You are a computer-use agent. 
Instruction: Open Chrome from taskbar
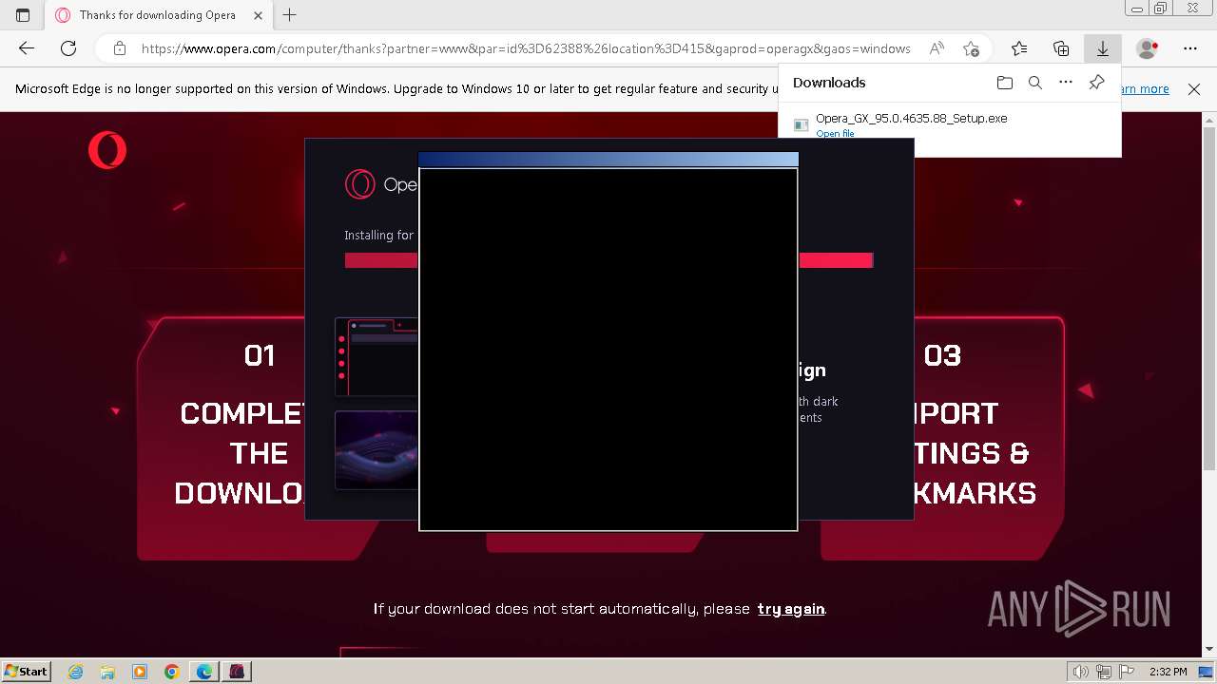pyautogui.click(x=171, y=672)
